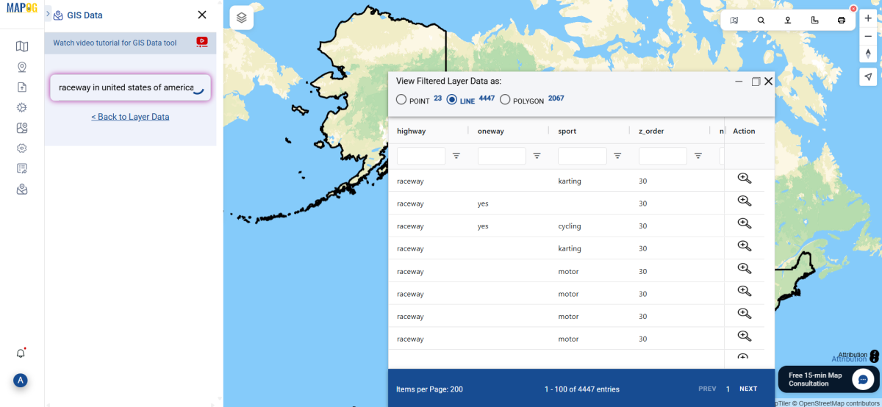Click the map search area icon in toolbar
Viewport: 882px width, 407px height.
(734, 21)
